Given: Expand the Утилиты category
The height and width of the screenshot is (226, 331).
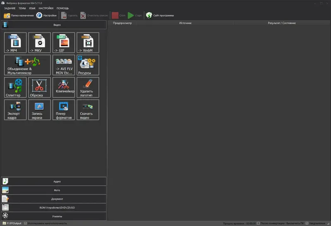Looking at the screenshot, I should [x=54, y=216].
